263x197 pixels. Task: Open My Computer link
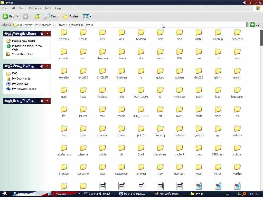(20, 84)
